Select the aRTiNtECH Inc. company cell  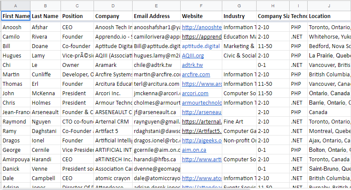point(113,160)
